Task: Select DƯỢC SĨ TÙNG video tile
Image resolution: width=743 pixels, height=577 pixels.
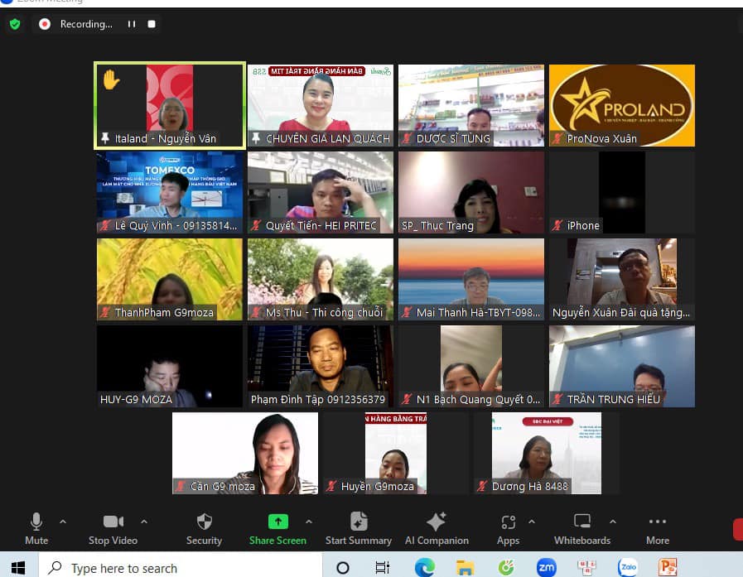Action: coord(471,105)
